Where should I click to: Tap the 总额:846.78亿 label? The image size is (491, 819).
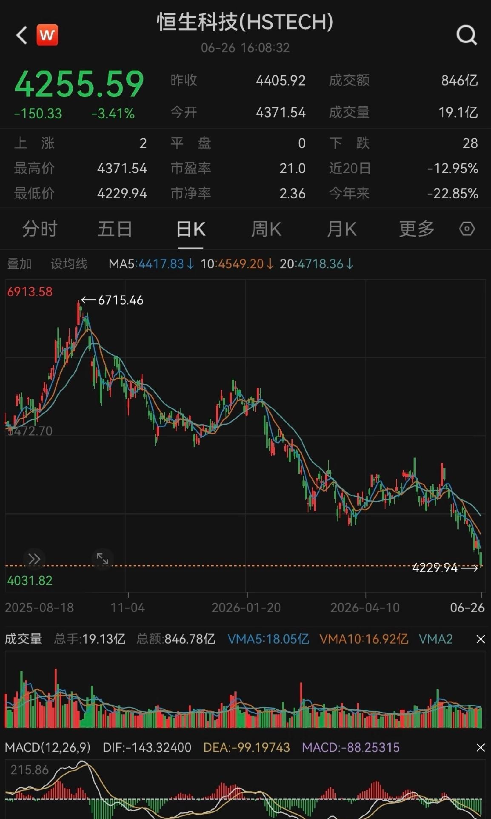point(176,639)
